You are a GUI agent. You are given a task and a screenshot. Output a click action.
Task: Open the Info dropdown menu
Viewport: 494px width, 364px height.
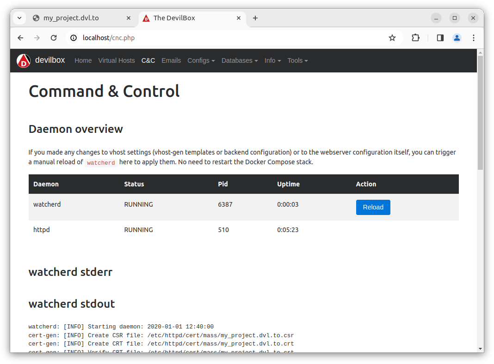click(272, 60)
